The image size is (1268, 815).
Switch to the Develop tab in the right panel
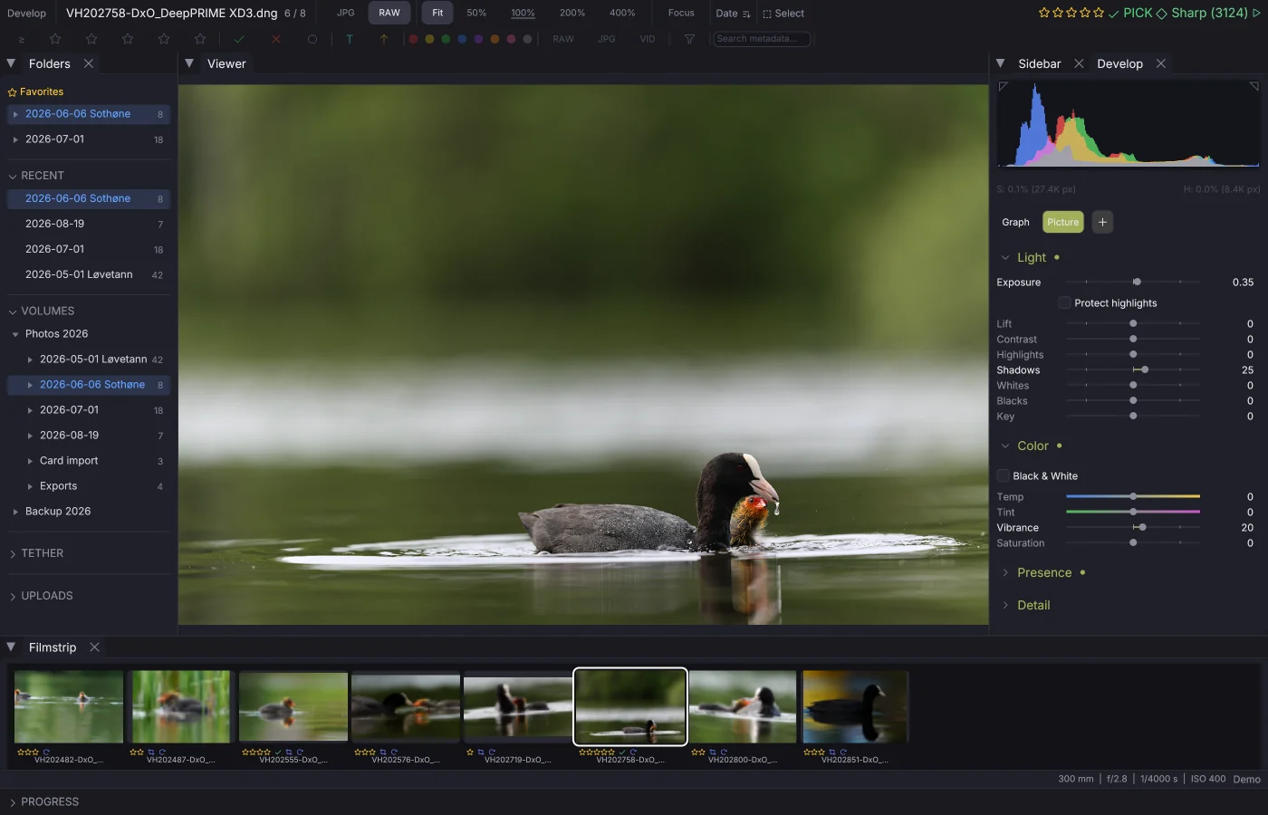pyautogui.click(x=1119, y=63)
